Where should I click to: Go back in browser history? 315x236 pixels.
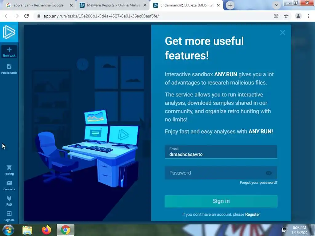(7, 16)
